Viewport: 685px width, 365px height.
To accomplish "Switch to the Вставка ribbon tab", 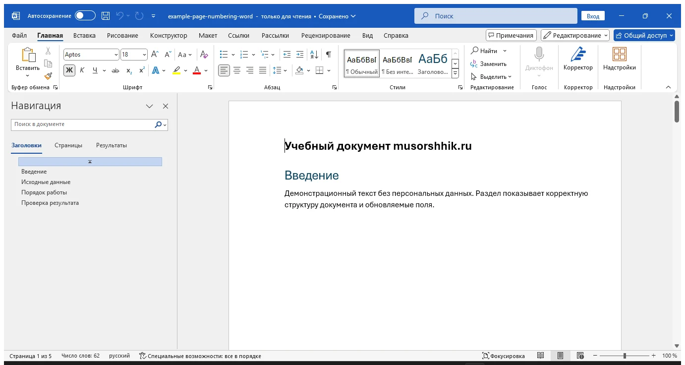I will 84,35.
